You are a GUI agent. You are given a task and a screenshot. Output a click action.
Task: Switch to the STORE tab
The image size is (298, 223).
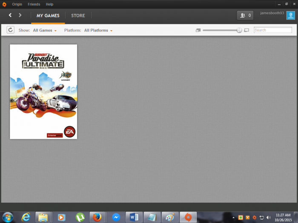click(x=78, y=16)
